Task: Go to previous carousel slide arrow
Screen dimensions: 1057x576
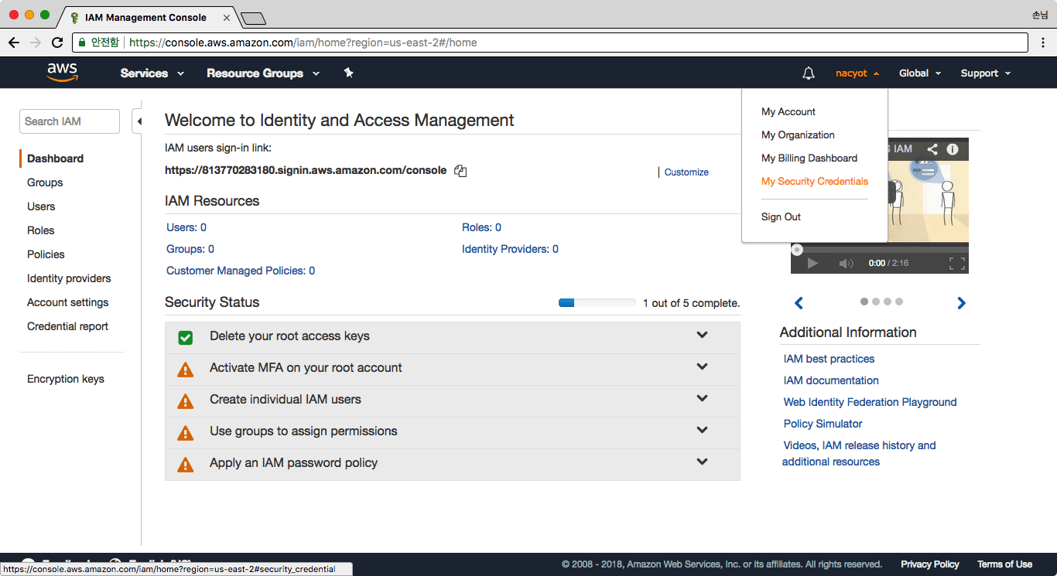Action: tap(799, 303)
